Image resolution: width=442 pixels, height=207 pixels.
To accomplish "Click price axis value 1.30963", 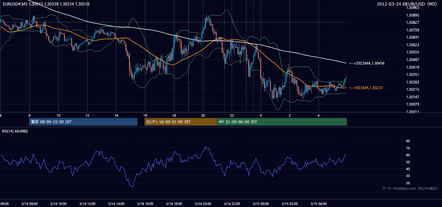I will 412,8.
